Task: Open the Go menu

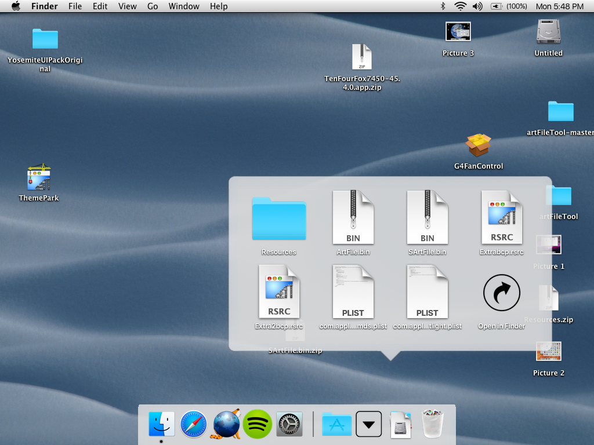Action: [153, 6]
